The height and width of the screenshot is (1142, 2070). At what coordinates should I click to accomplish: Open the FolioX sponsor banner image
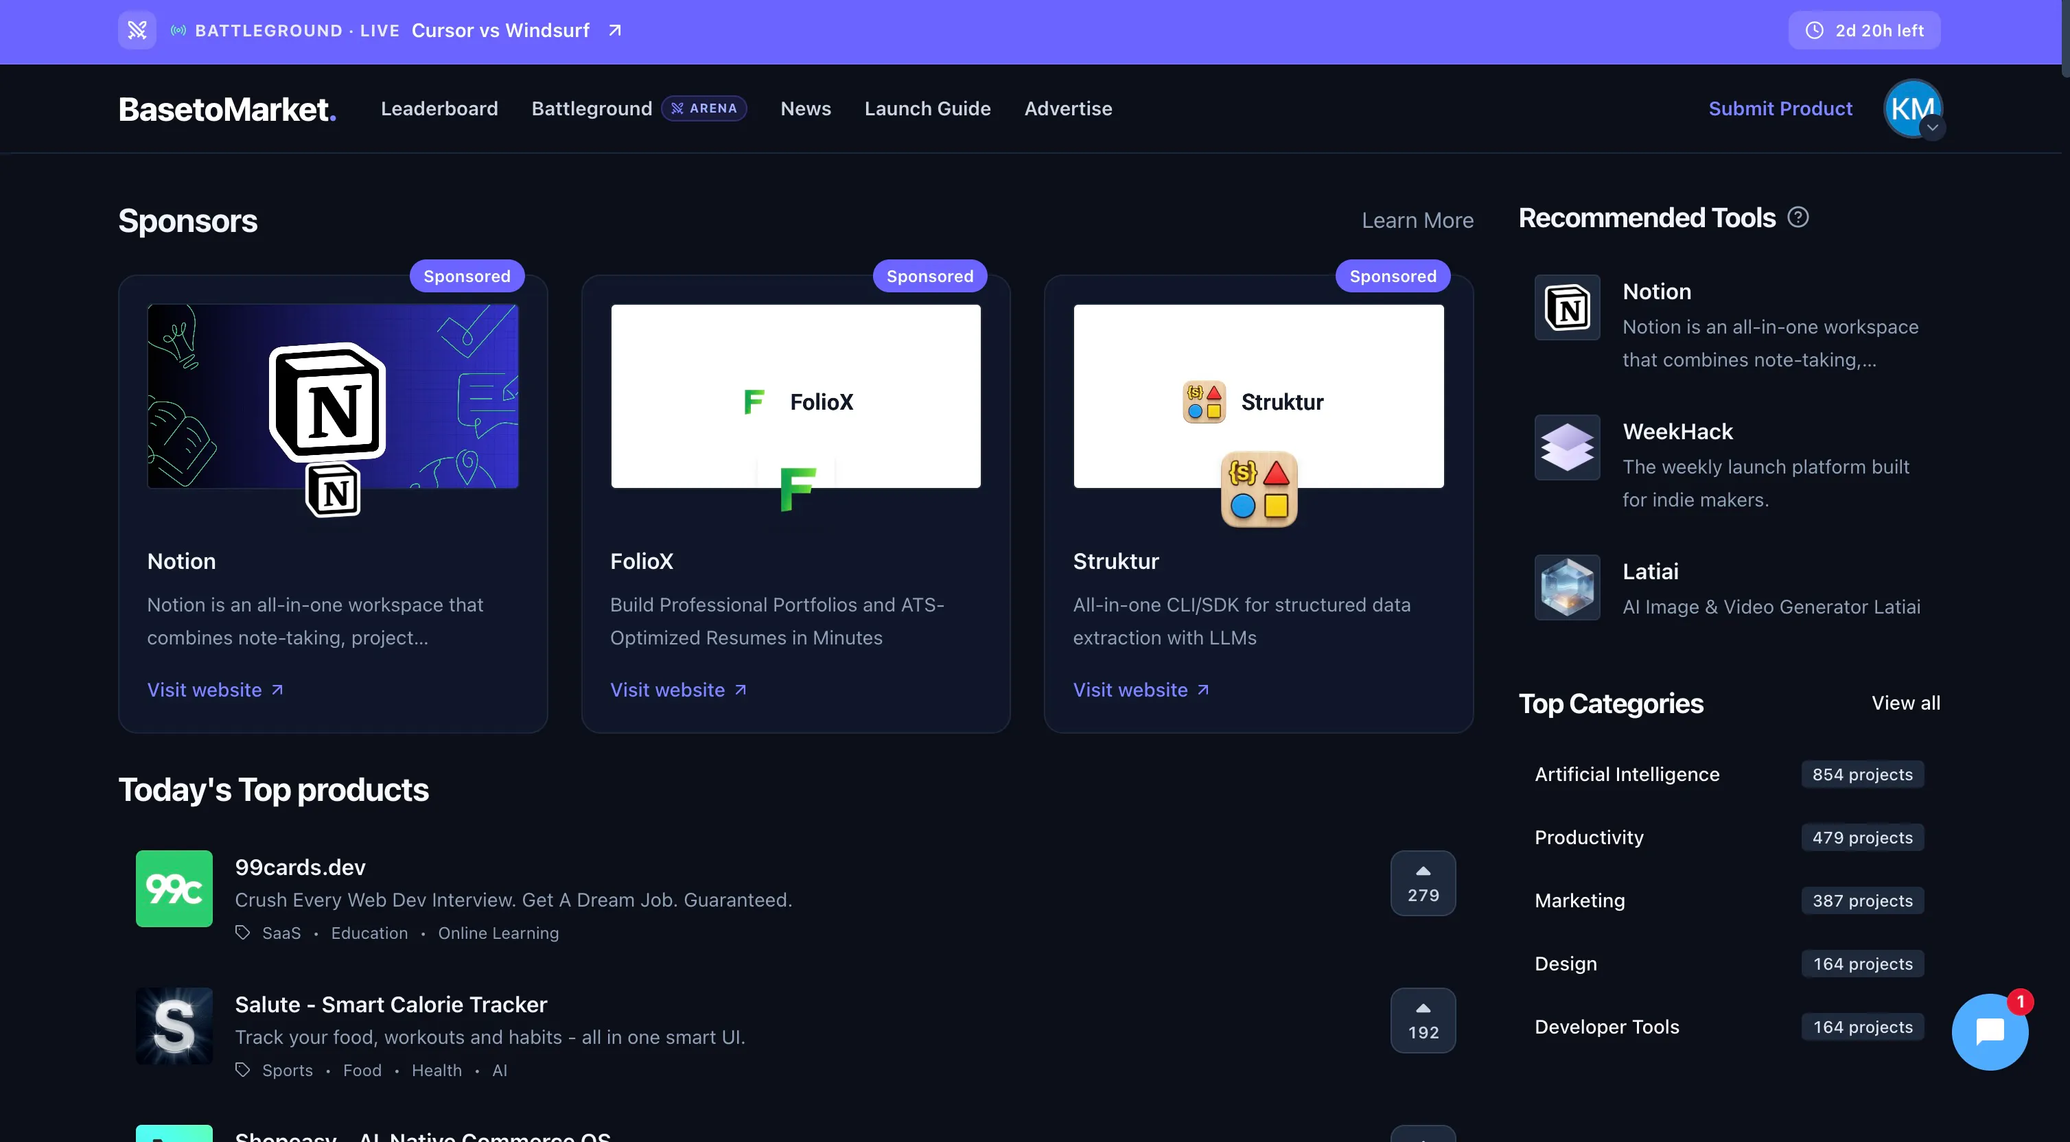795,396
